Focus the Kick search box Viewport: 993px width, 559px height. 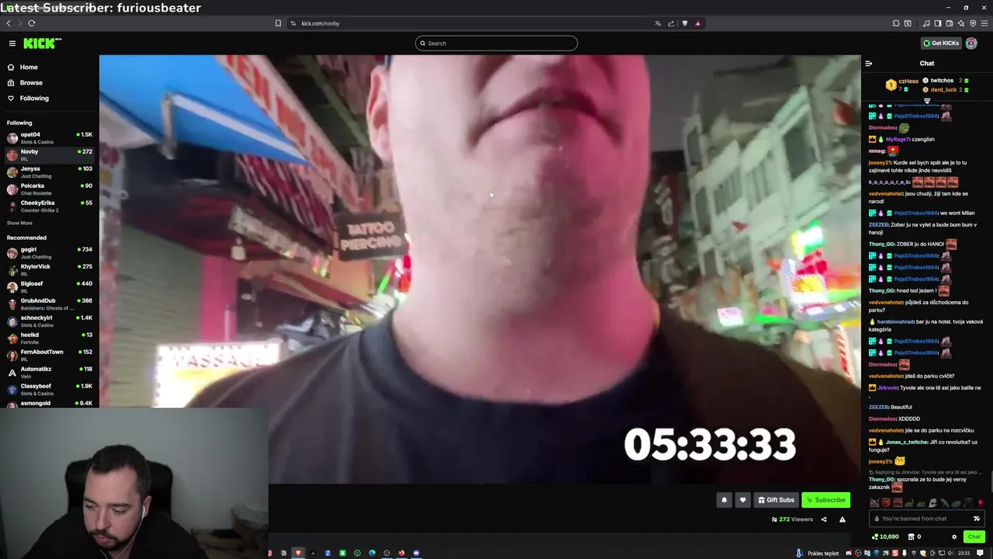coord(496,43)
